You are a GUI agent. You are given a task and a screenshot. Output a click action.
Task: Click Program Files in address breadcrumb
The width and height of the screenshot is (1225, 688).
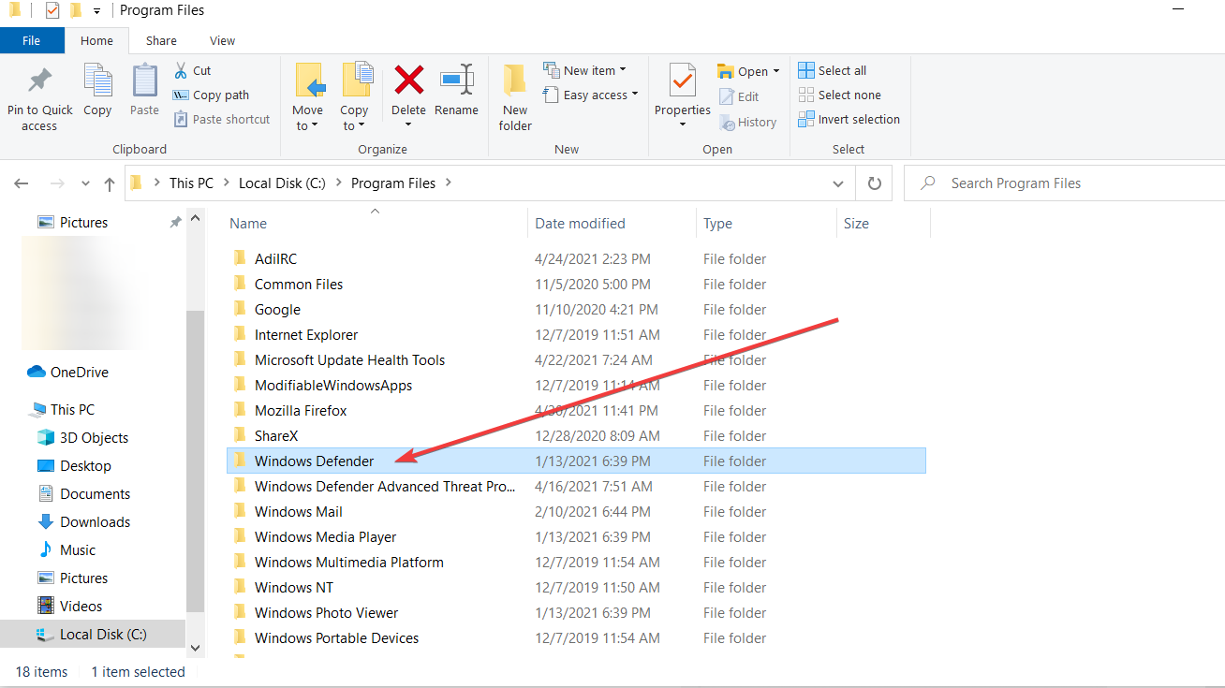[x=393, y=183]
